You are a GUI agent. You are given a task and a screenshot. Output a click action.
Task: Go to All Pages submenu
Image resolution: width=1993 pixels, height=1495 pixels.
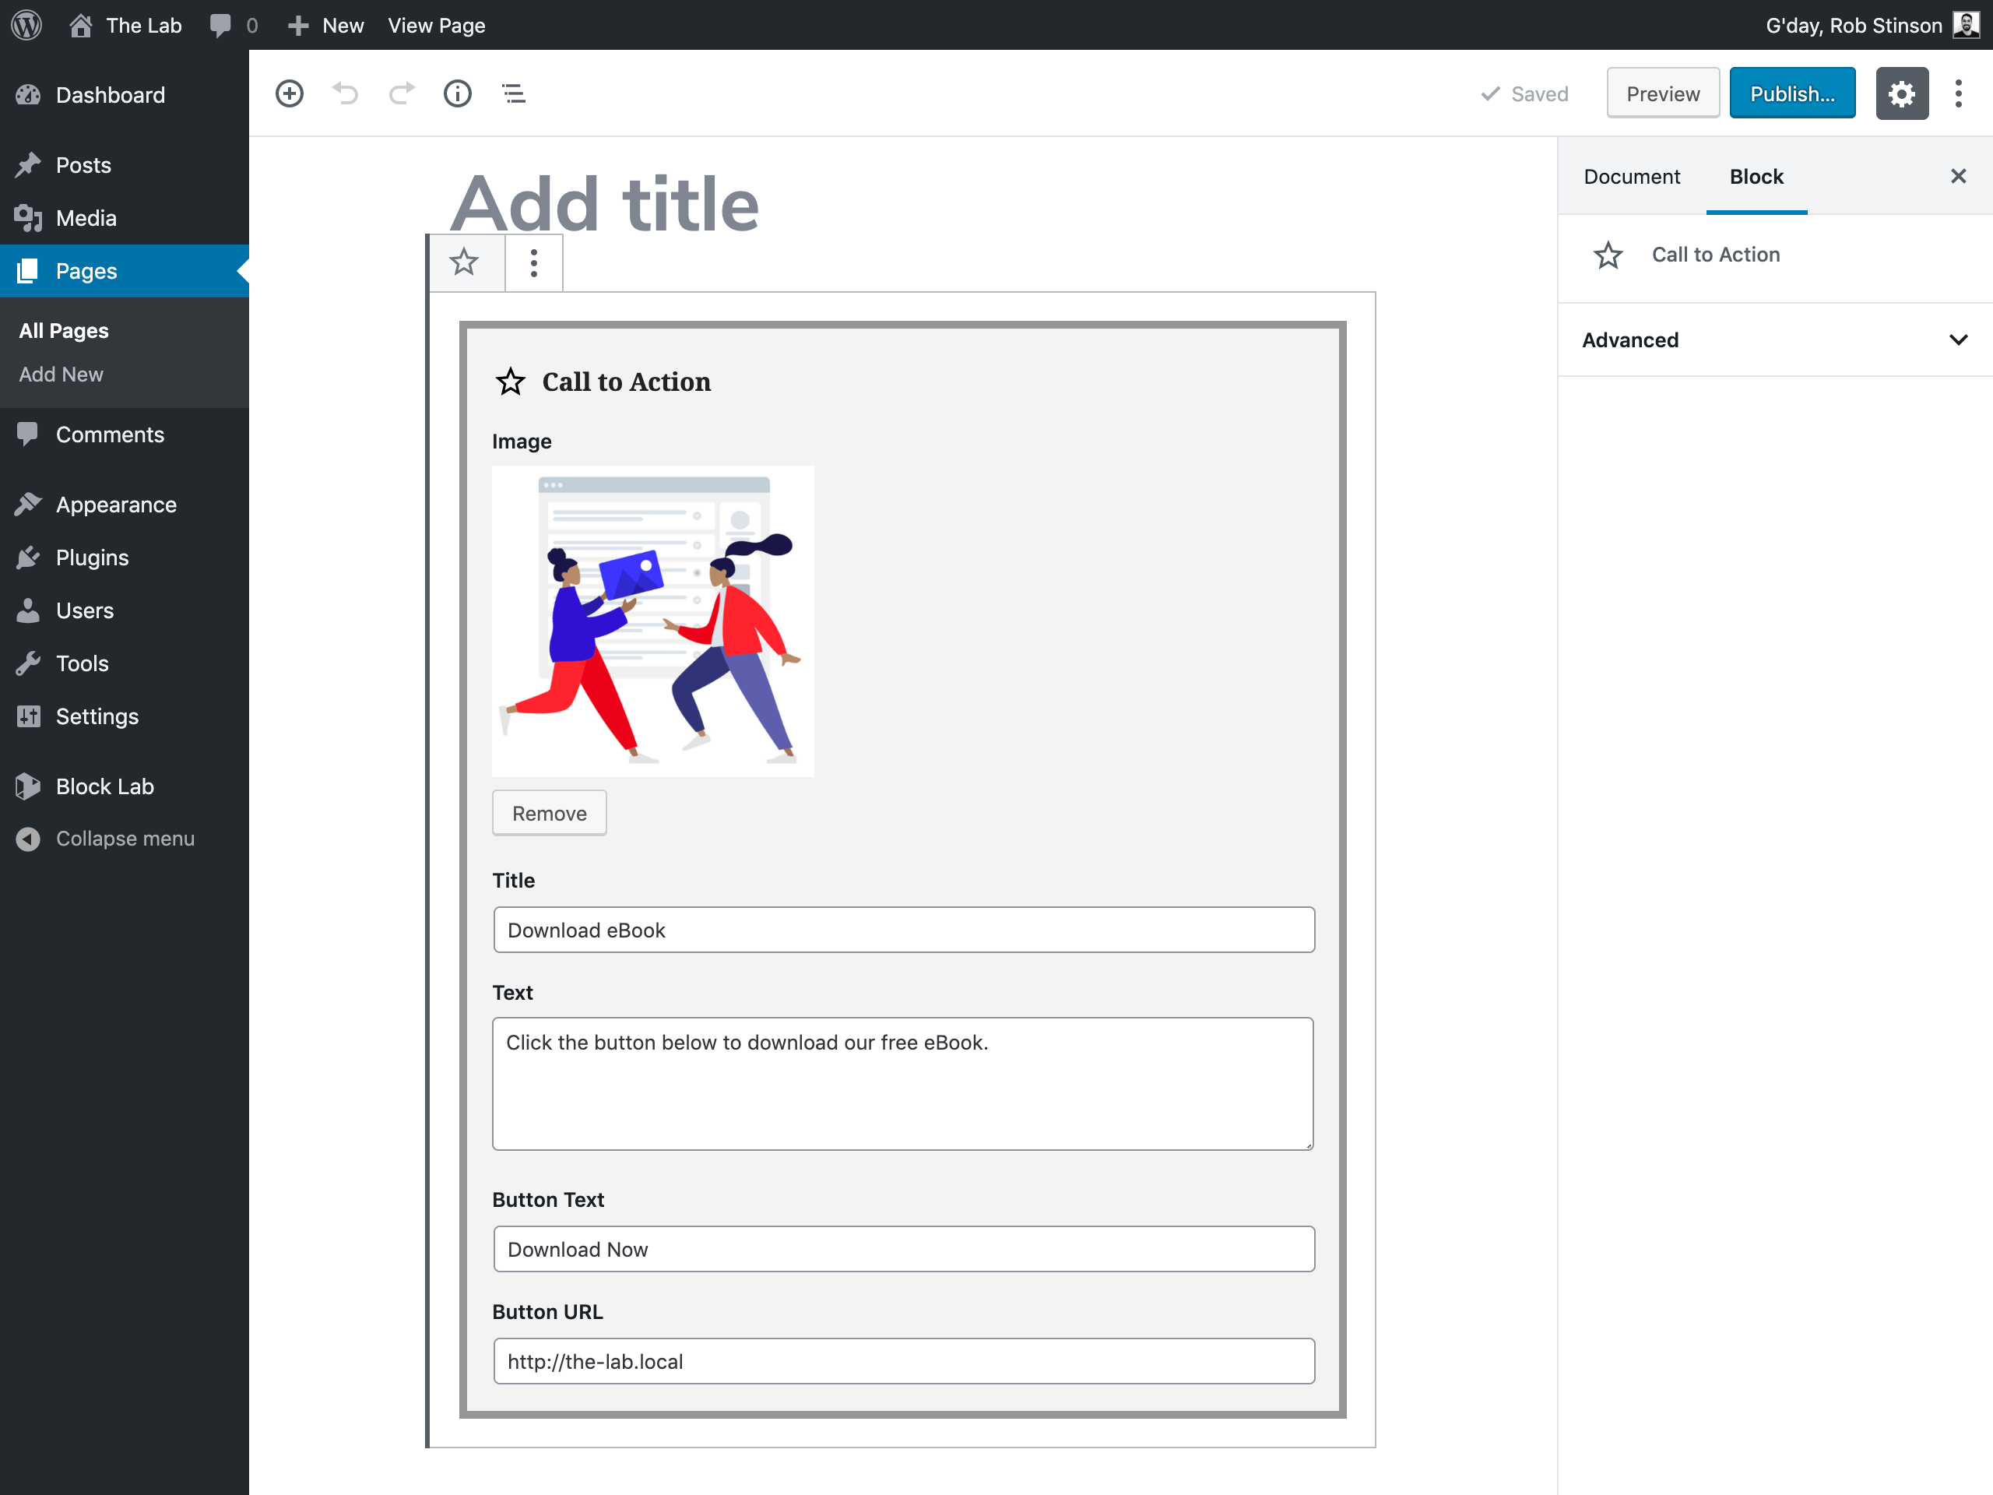tap(64, 331)
